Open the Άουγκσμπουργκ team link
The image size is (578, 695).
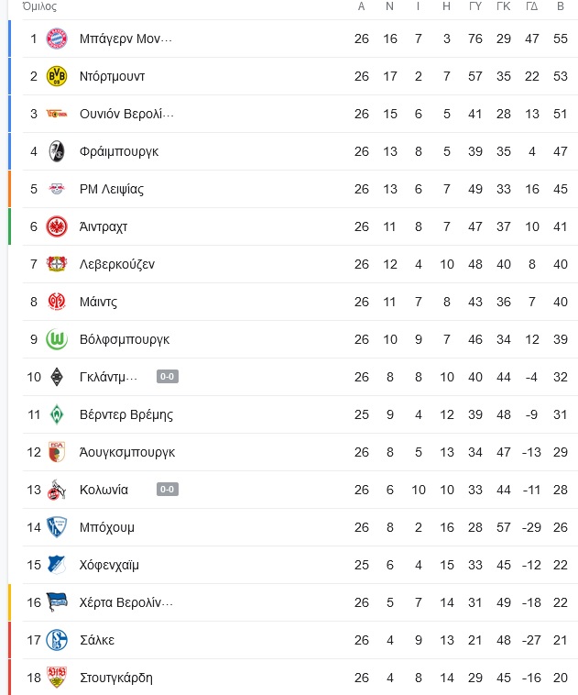coord(127,452)
